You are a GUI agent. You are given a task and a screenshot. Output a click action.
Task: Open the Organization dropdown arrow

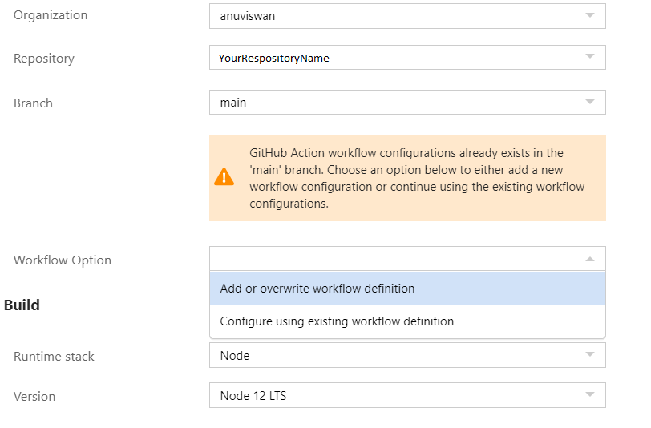tap(590, 15)
